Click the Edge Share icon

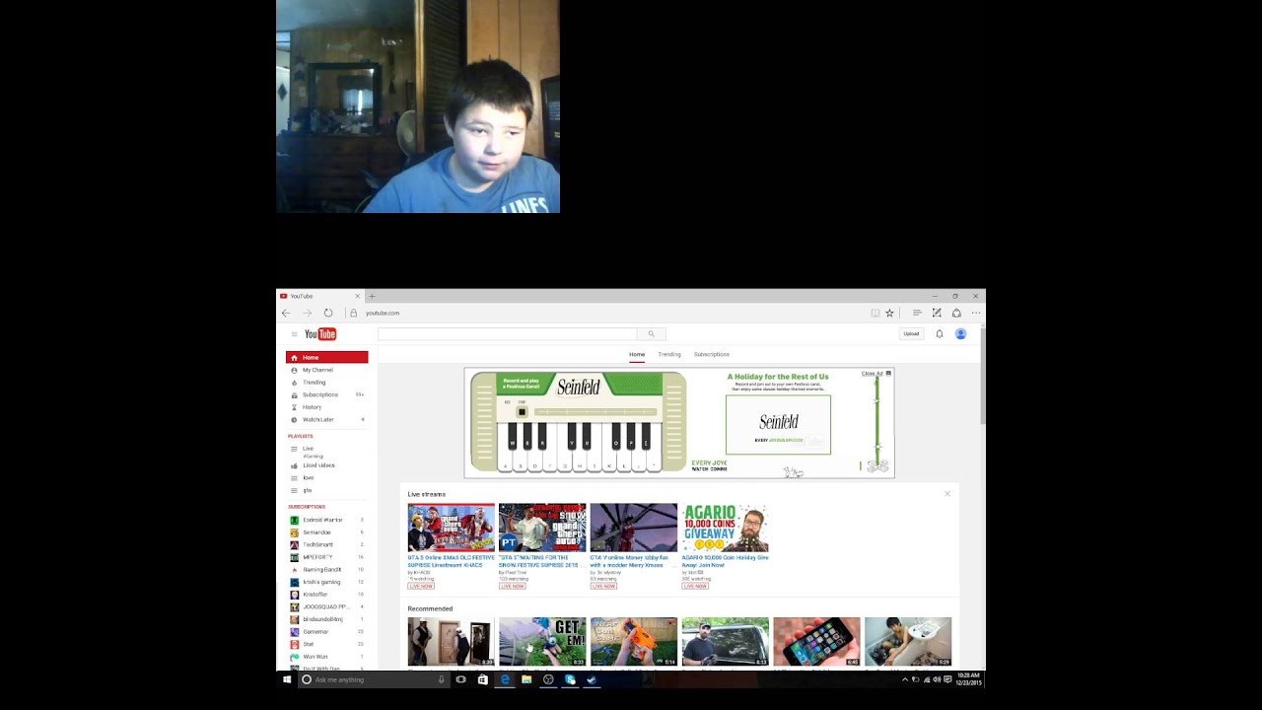point(956,313)
